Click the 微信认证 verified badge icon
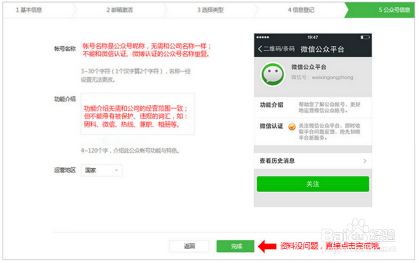The height and width of the screenshot is (263, 419). [x=292, y=126]
